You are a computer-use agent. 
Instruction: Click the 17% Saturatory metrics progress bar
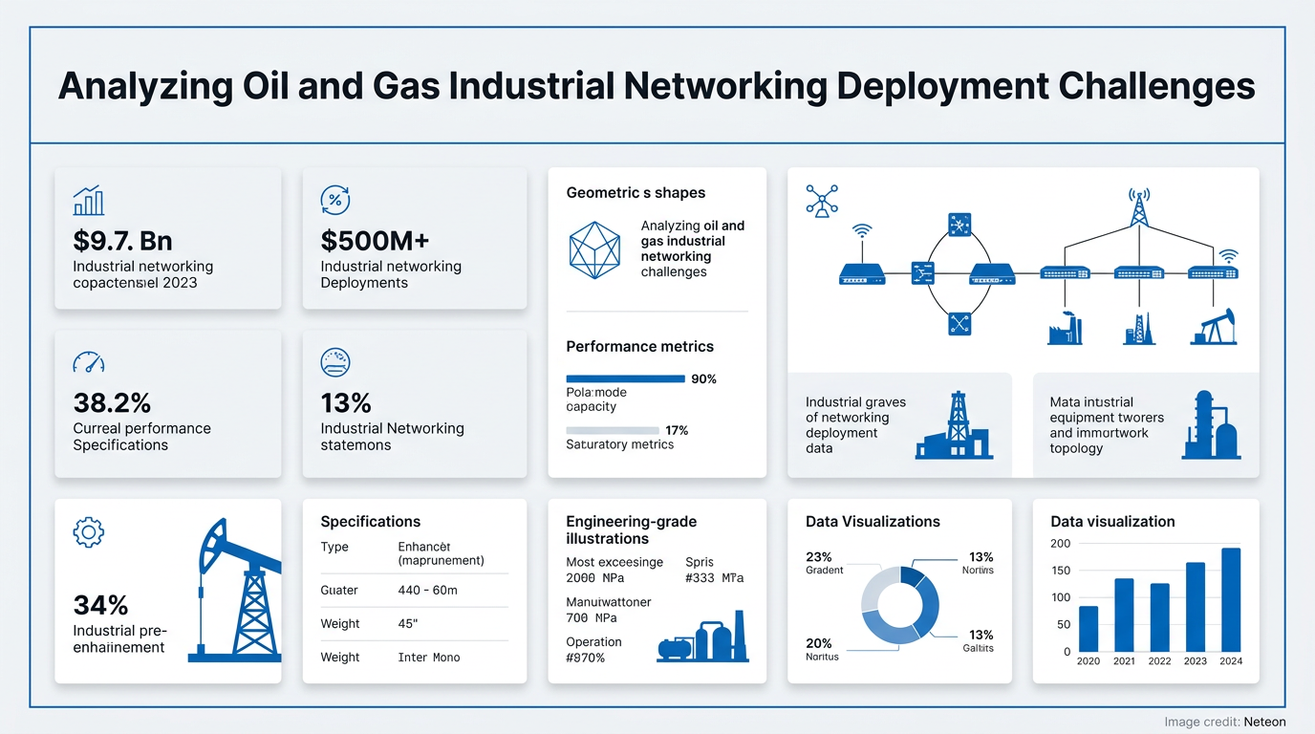click(612, 430)
